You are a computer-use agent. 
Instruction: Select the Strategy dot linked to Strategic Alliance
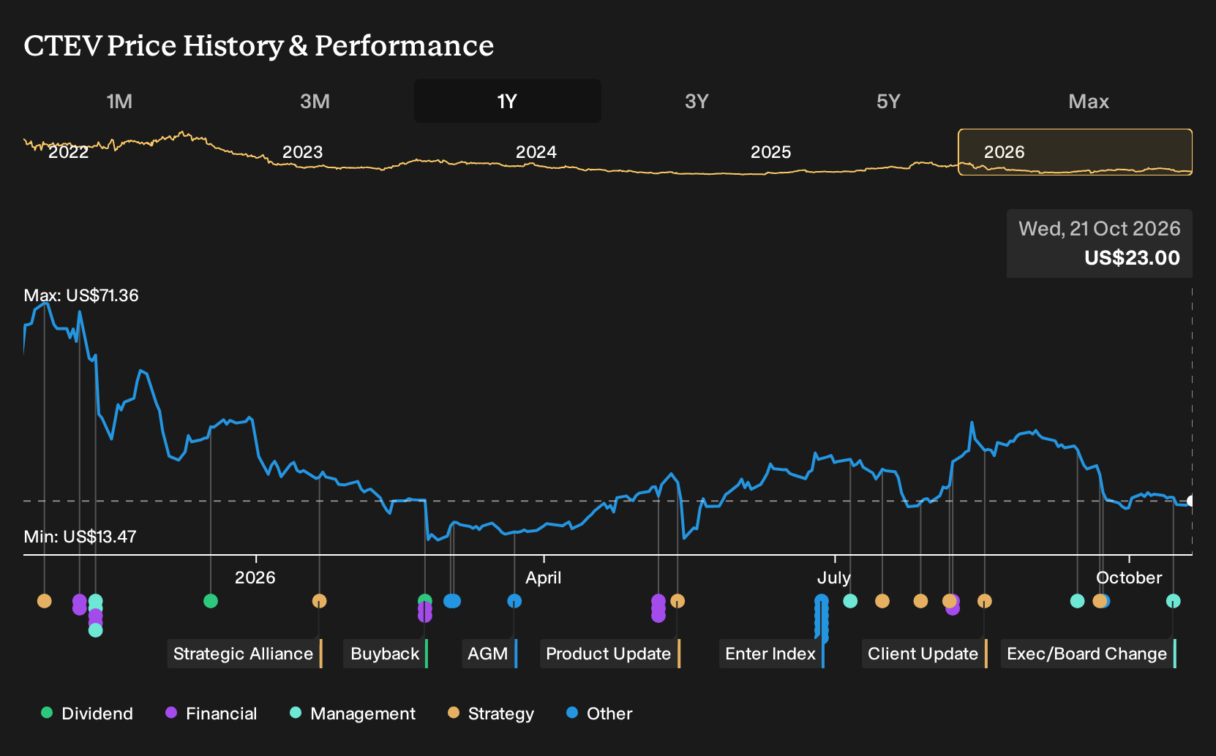(x=319, y=601)
